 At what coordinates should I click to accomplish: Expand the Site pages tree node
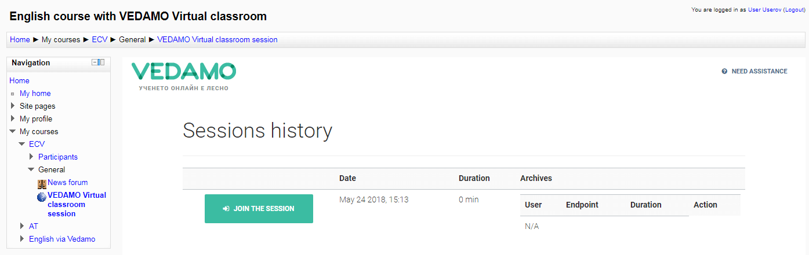click(x=13, y=106)
